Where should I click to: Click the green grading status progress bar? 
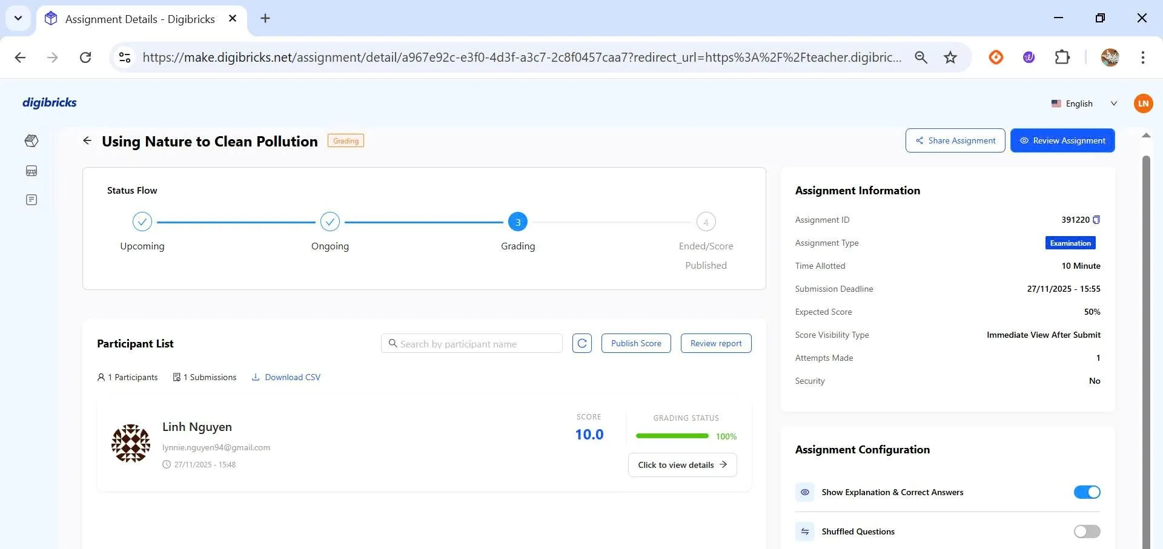tap(672, 436)
